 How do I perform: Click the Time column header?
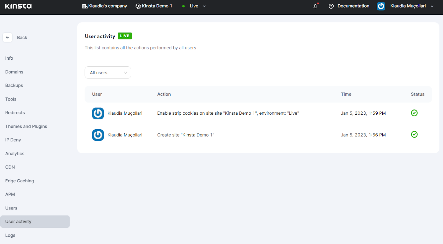click(x=346, y=94)
